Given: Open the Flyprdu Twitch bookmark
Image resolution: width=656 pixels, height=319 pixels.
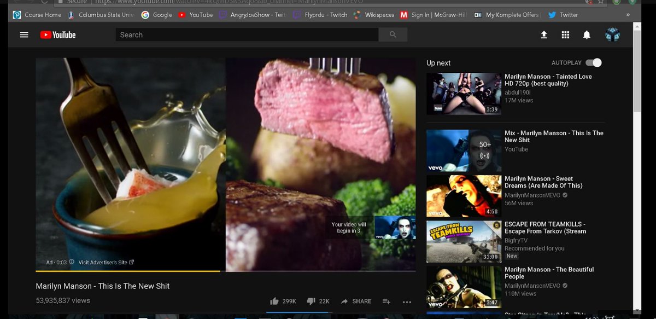Looking at the screenshot, I should pyautogui.click(x=320, y=15).
